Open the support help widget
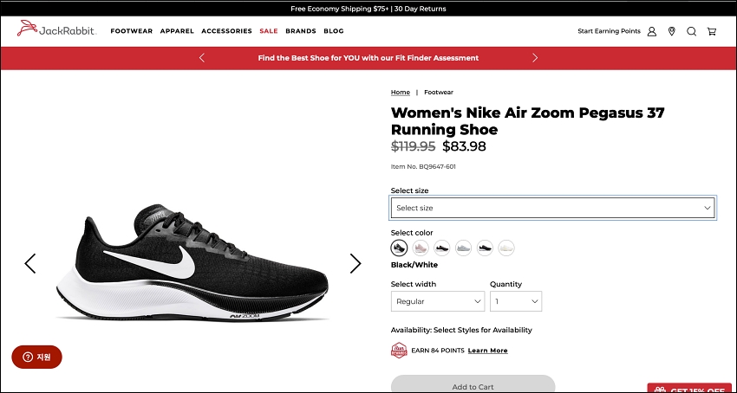737x393 pixels. (x=36, y=357)
